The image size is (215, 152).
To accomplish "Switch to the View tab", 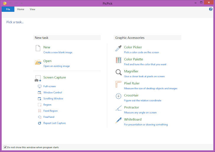I will tap(33, 9).
